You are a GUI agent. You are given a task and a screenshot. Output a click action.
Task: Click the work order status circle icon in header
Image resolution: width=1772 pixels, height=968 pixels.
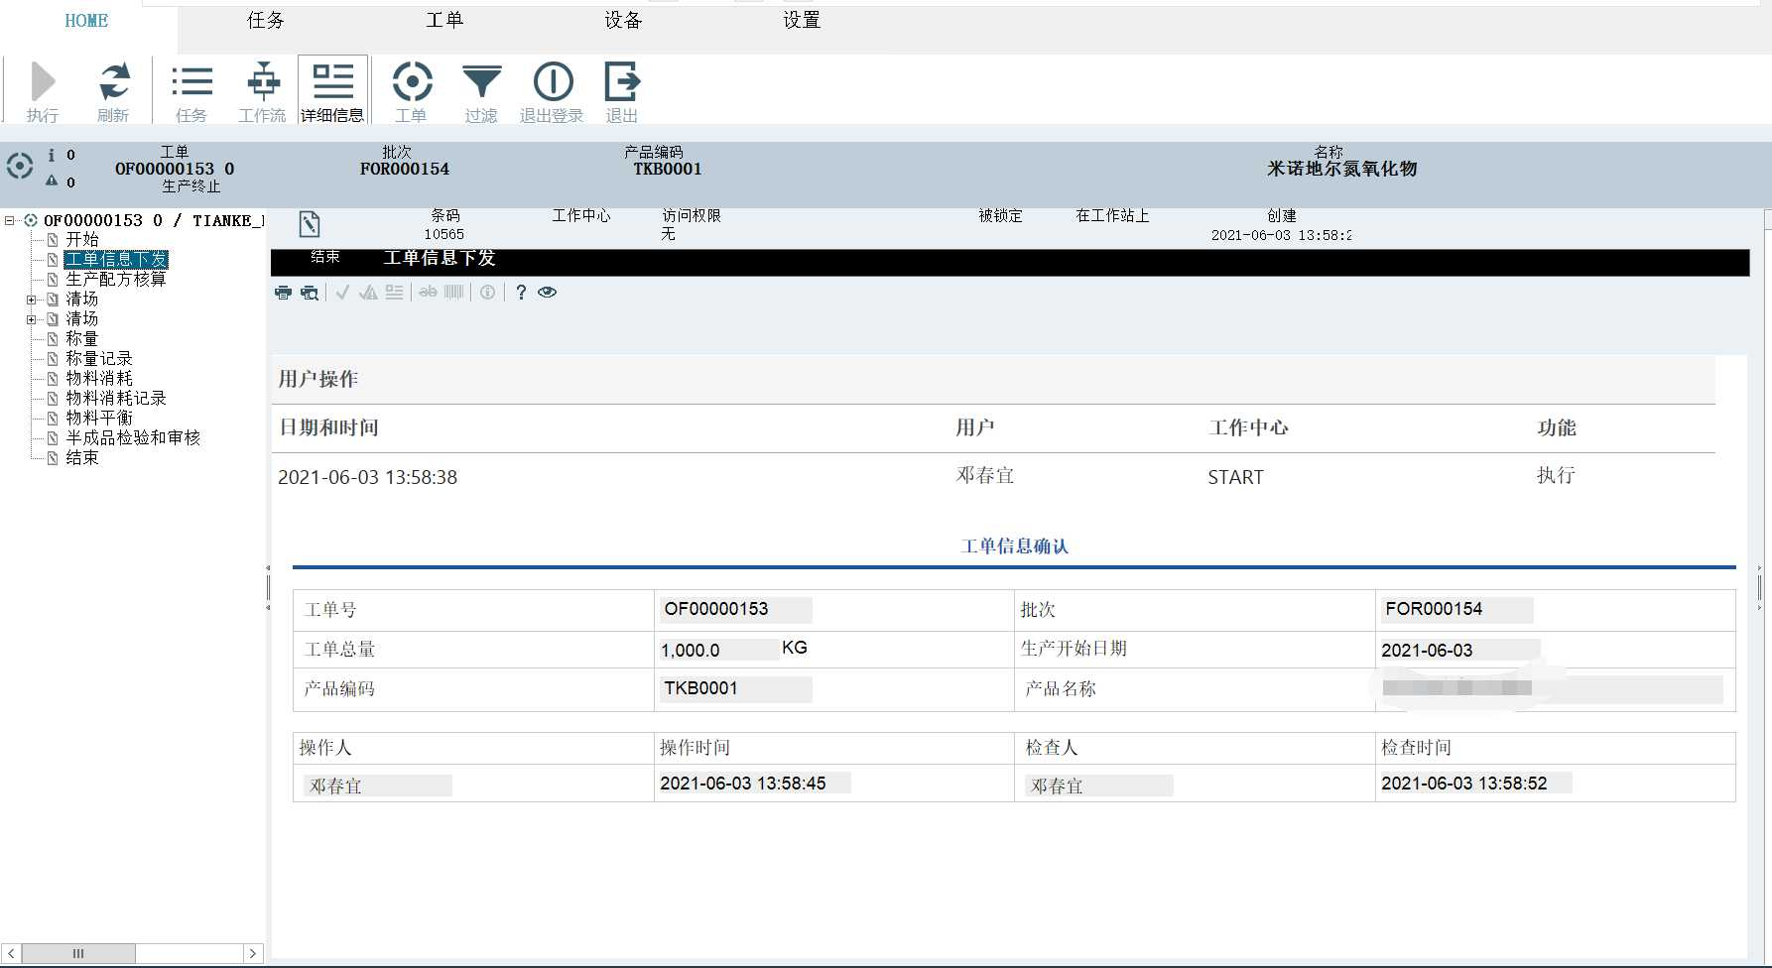tap(20, 166)
